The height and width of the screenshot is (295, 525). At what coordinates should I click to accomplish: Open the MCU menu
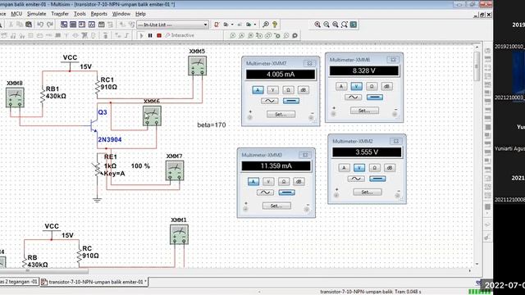point(16,14)
